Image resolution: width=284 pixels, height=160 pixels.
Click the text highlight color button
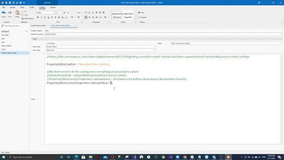click(72, 17)
